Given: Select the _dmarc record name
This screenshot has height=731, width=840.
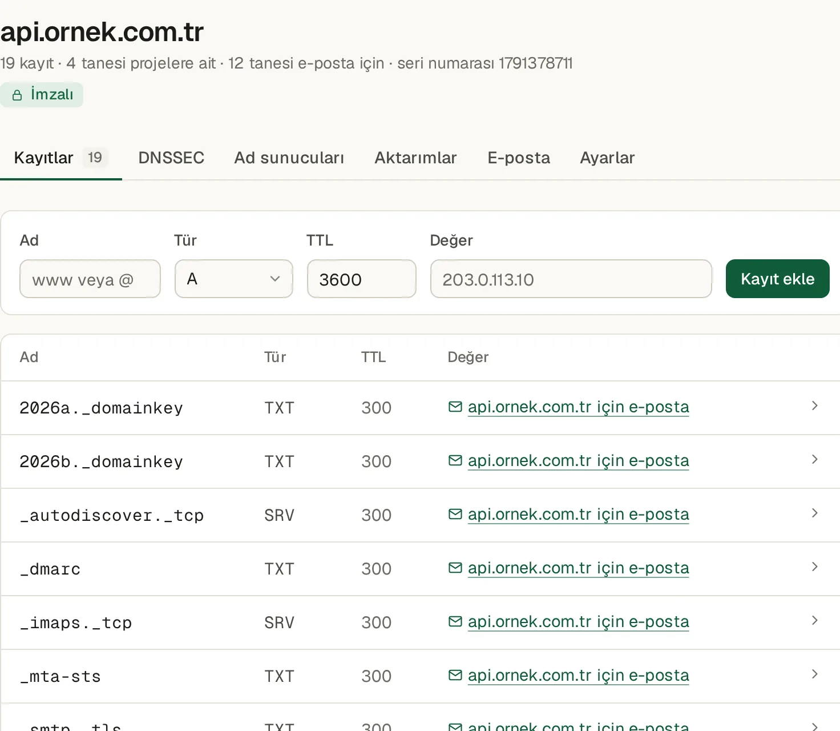Looking at the screenshot, I should coord(50,569).
